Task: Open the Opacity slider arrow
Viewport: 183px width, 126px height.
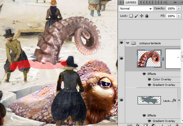Action: point(179,9)
